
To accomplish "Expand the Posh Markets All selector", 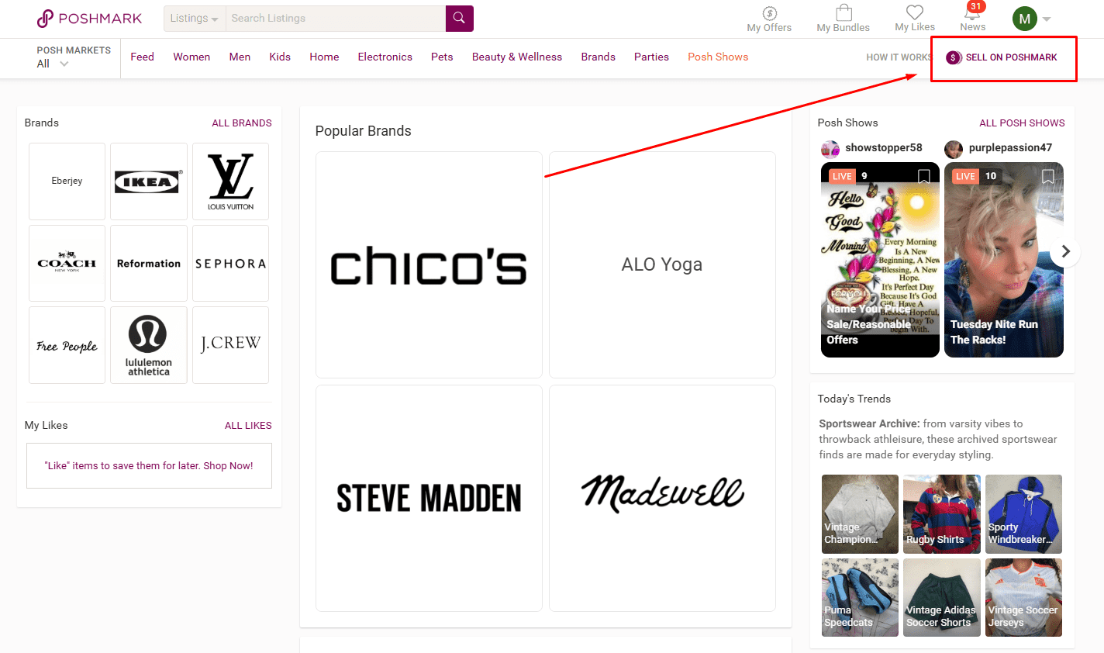I will (x=53, y=64).
